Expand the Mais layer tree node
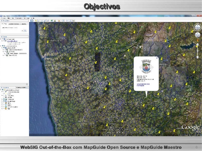This screenshot has height=151, width=202. [2, 109]
